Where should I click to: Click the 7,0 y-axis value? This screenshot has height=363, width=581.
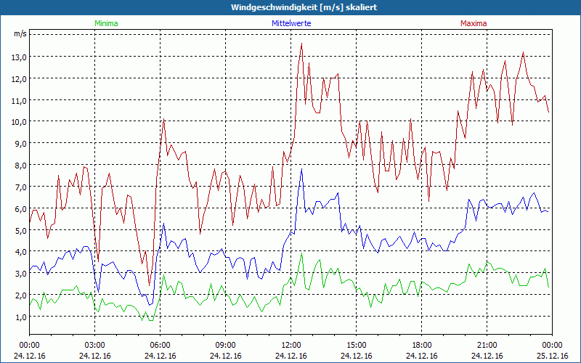22,187
